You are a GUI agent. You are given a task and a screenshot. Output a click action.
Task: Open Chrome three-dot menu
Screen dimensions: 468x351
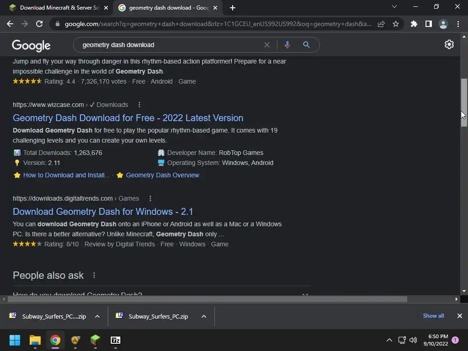pos(458,24)
